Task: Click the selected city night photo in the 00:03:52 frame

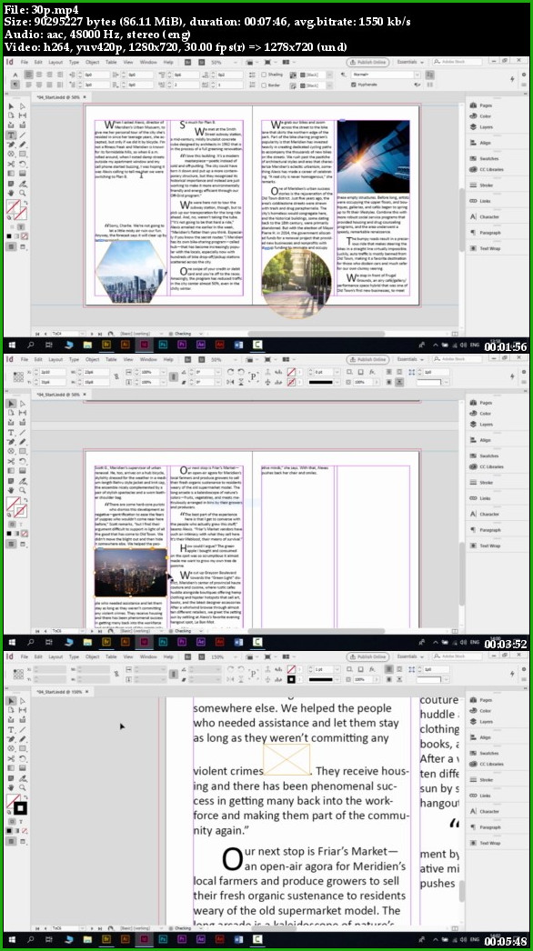Action: [130, 573]
